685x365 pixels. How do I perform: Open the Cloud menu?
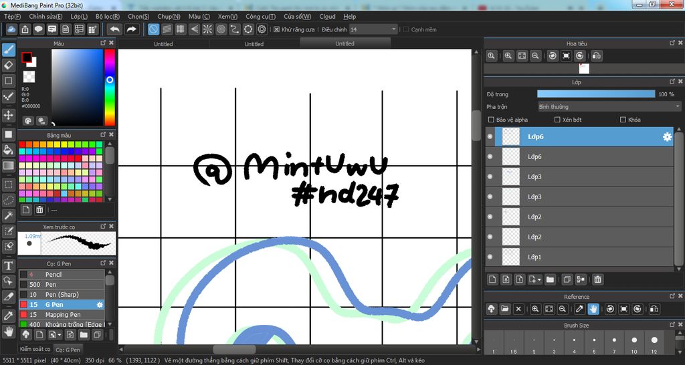[327, 17]
